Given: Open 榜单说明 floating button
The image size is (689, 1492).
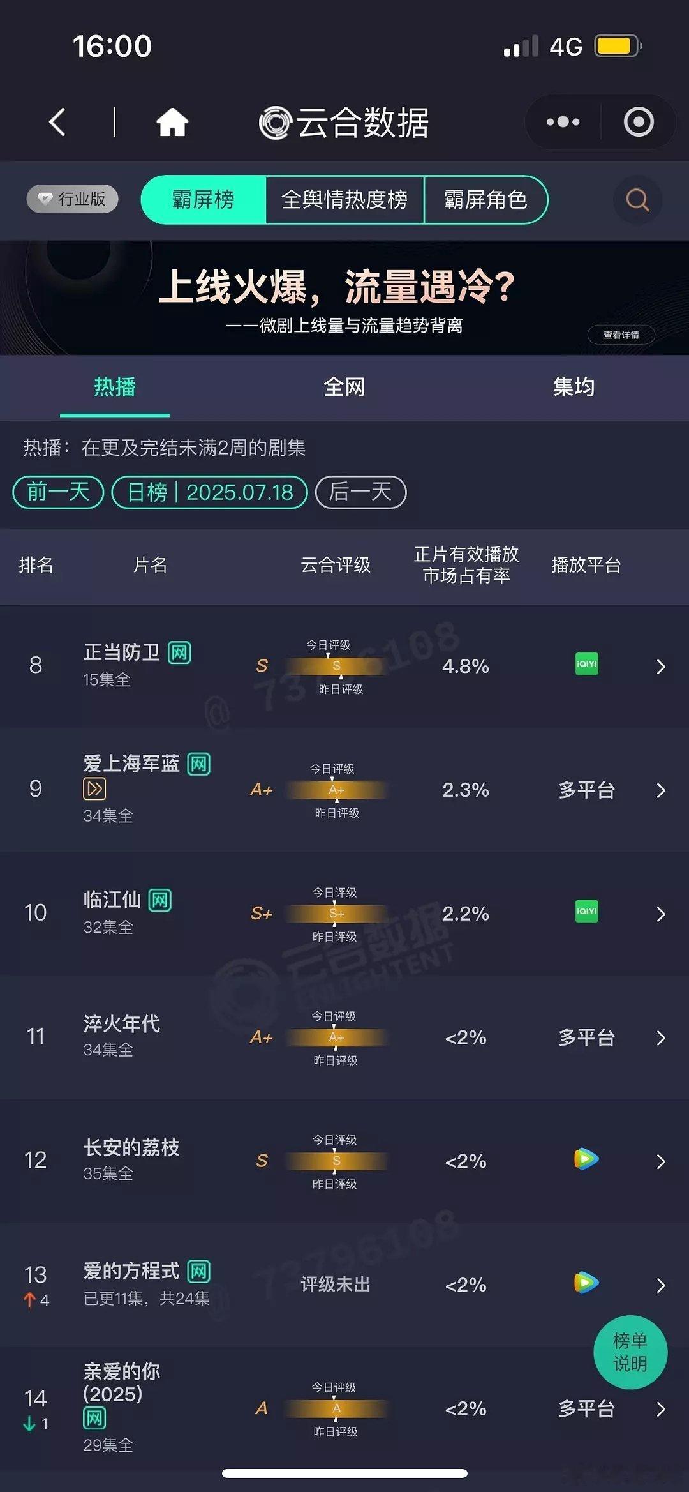Looking at the screenshot, I should pos(630,1352).
